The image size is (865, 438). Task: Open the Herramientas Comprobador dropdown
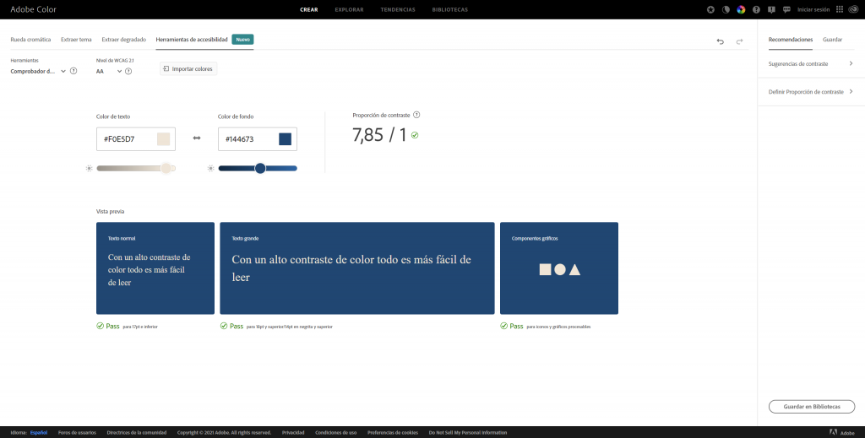click(x=38, y=71)
